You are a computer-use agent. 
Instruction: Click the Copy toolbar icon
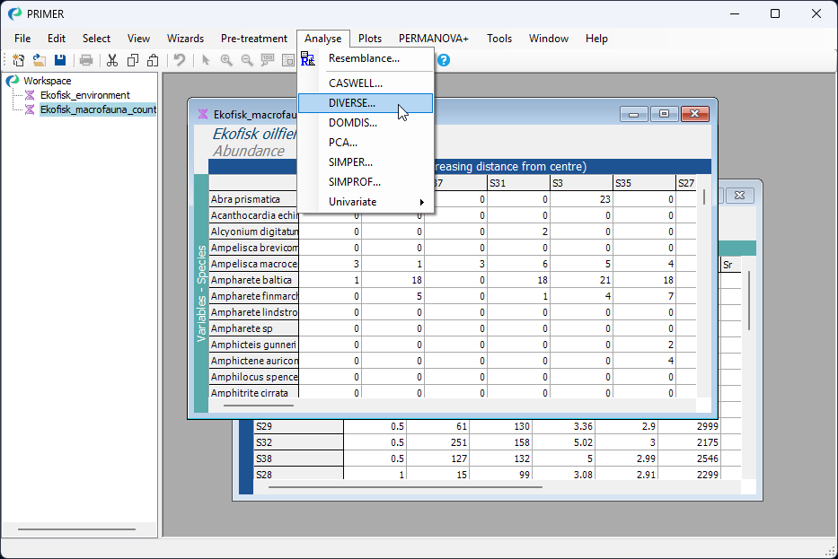pyautogui.click(x=133, y=60)
